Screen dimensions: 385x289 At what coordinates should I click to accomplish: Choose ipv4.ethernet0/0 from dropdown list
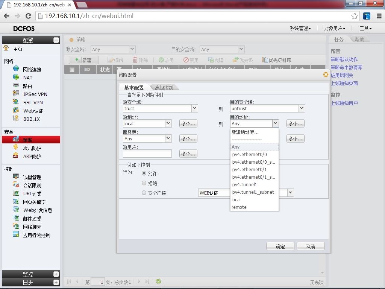(255, 155)
